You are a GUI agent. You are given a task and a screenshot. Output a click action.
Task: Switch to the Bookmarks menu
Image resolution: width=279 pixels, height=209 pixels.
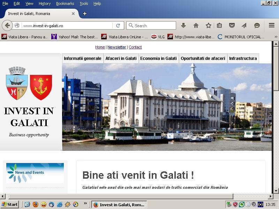(65, 3)
